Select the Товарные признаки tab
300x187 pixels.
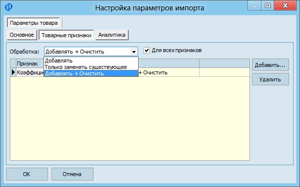[66, 35]
